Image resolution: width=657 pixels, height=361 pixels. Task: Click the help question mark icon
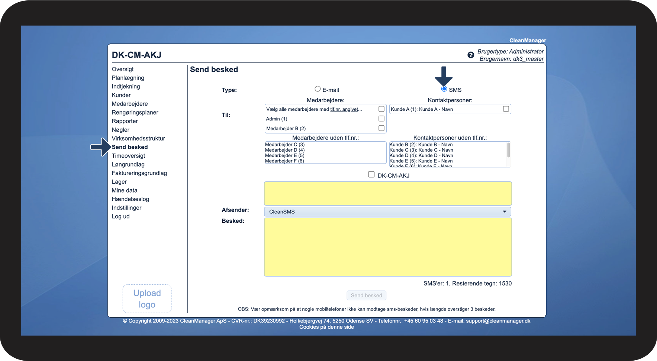coord(470,55)
